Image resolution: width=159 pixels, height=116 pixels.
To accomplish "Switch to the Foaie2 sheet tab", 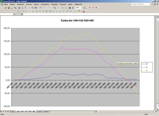I will [x=39, y=111].
